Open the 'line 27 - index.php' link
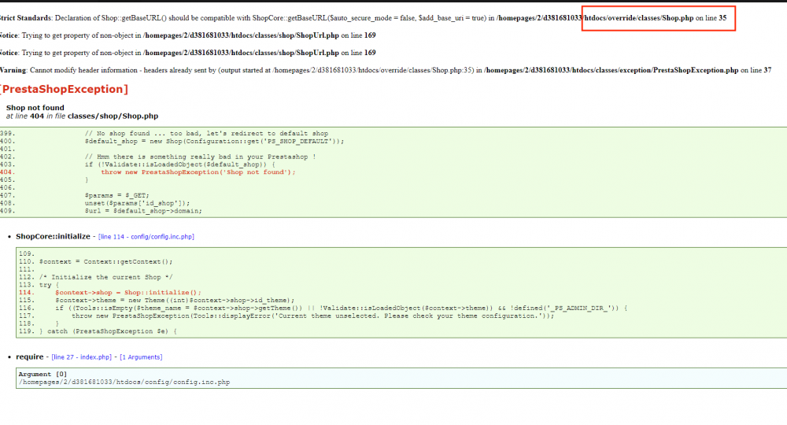 pos(81,357)
